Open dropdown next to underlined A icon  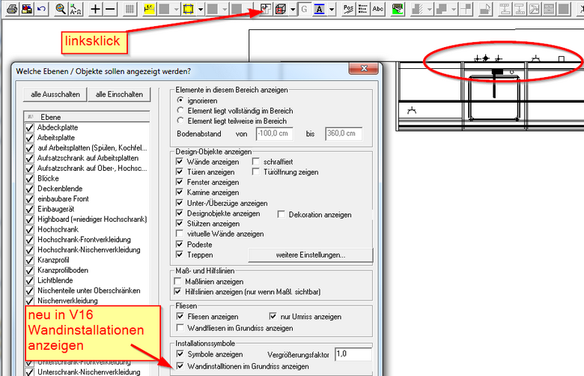click(332, 9)
